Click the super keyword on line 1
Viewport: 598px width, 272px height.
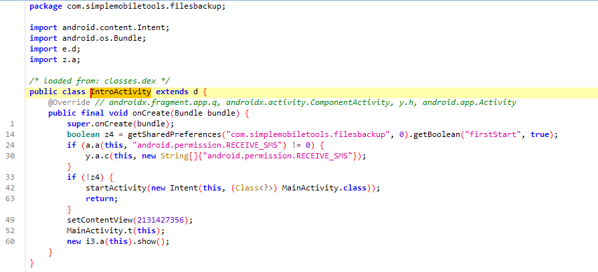click(x=78, y=124)
